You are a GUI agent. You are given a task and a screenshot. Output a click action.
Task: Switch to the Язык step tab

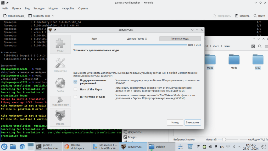point(94,39)
